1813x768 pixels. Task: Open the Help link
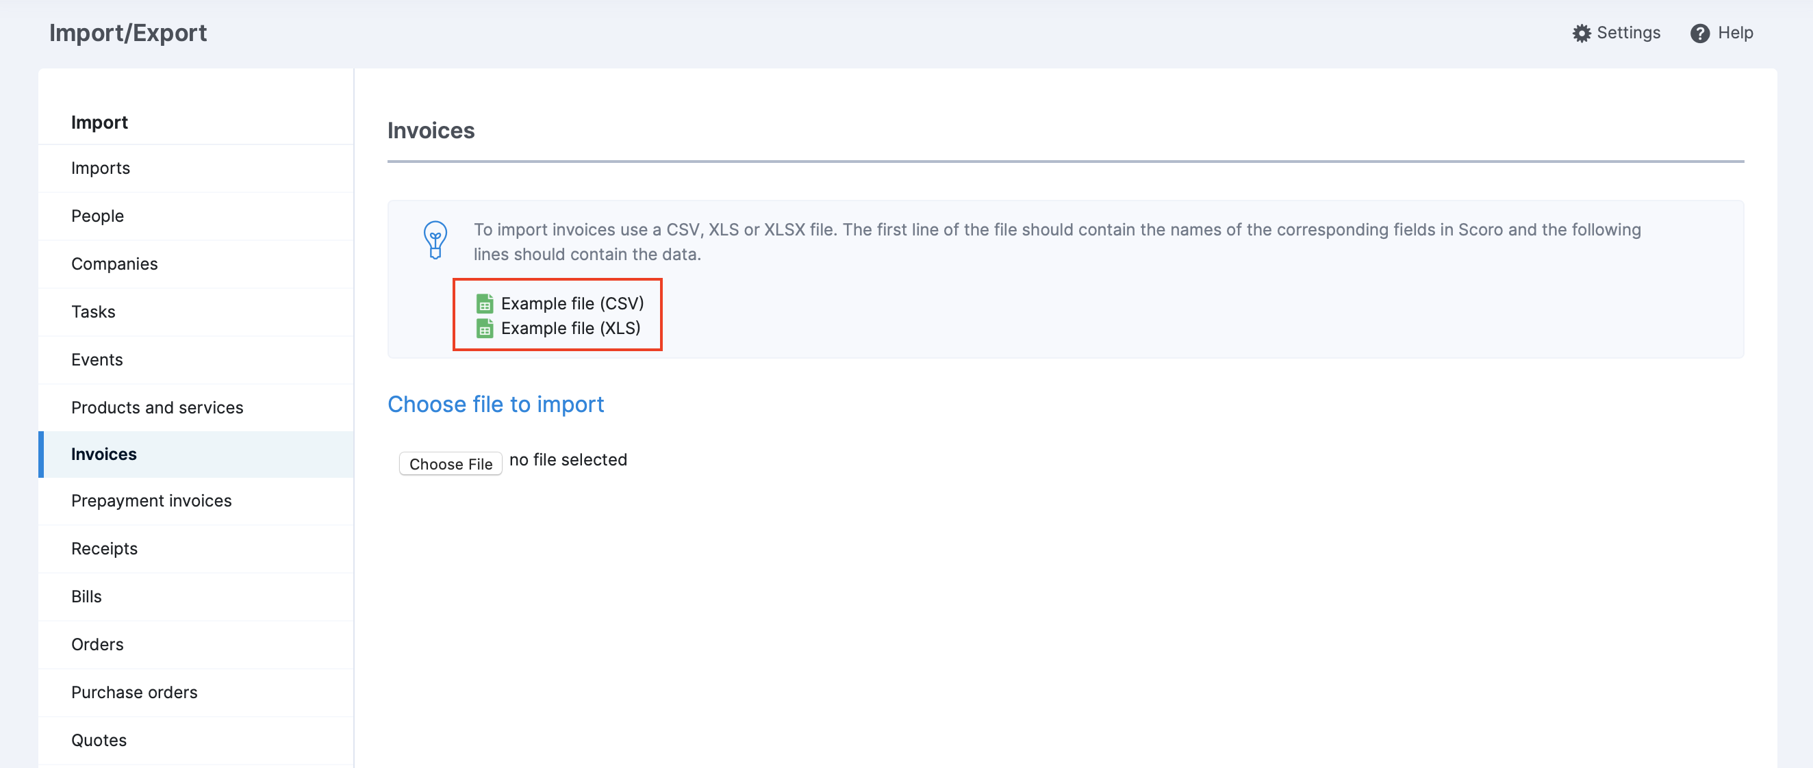pyautogui.click(x=1721, y=33)
